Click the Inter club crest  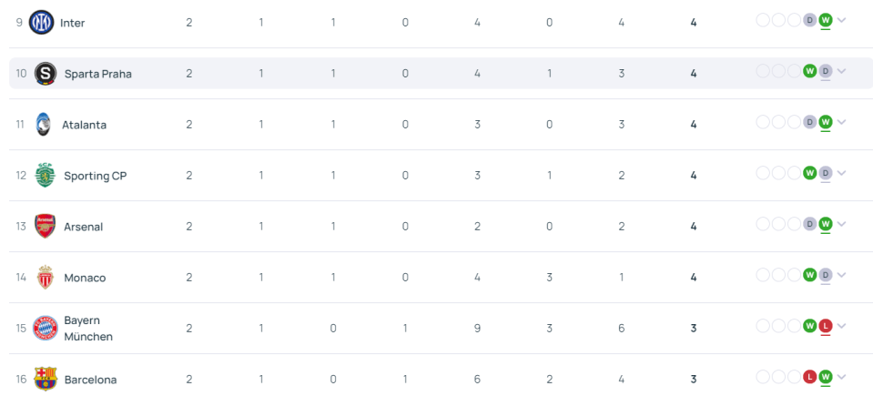click(x=41, y=22)
